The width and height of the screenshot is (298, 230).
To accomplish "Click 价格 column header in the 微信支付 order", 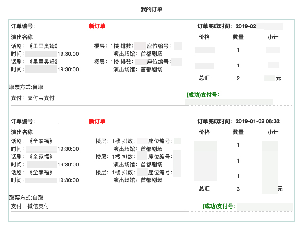I will pyautogui.click(x=204, y=132).
